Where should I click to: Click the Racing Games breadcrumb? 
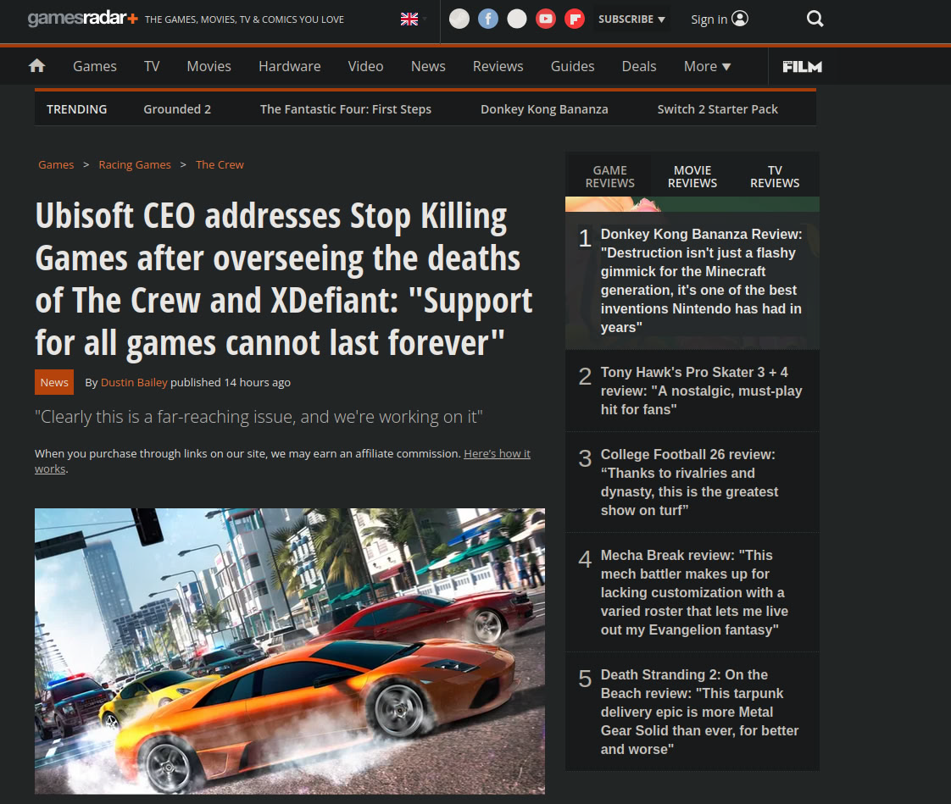click(135, 165)
